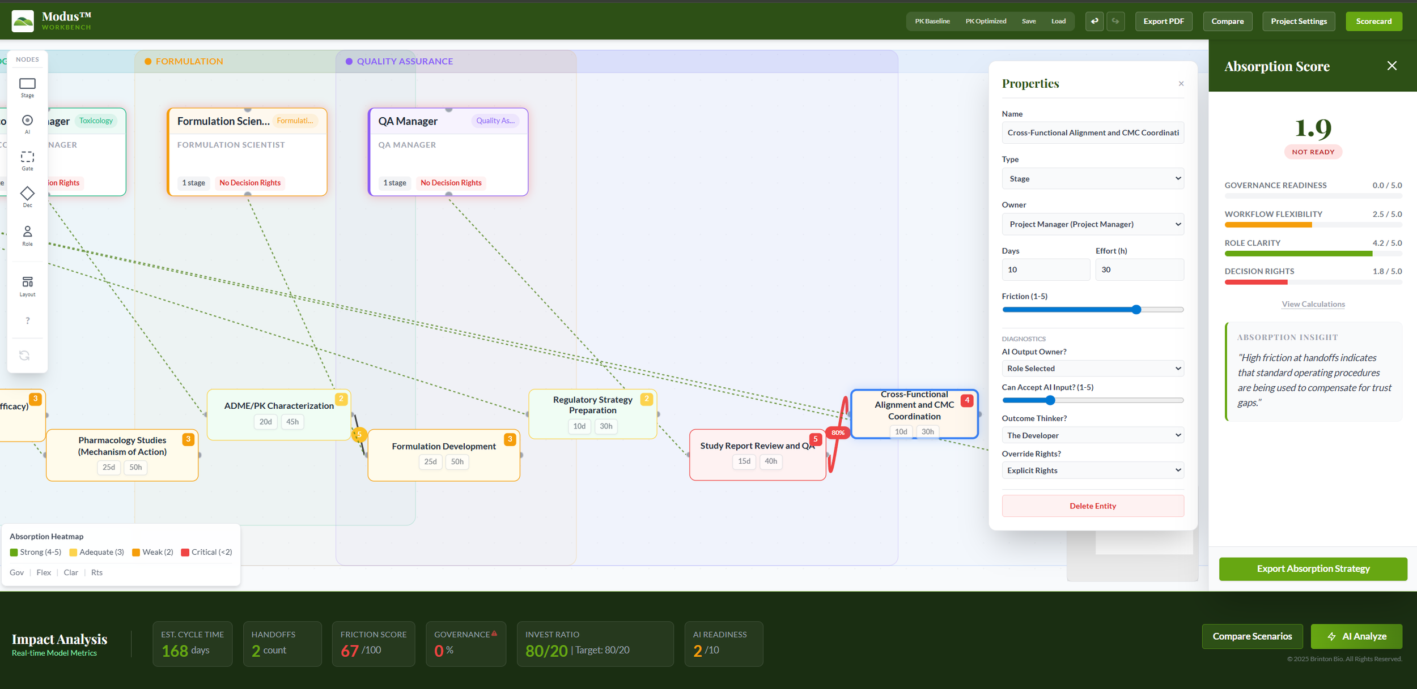Open the View Calculations link
1417x689 pixels.
click(1313, 304)
